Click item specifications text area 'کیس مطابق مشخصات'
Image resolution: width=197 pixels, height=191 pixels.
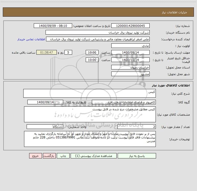[90, 114]
